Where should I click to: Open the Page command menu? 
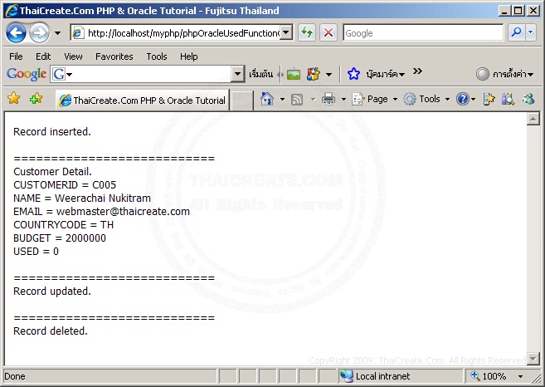[375, 99]
